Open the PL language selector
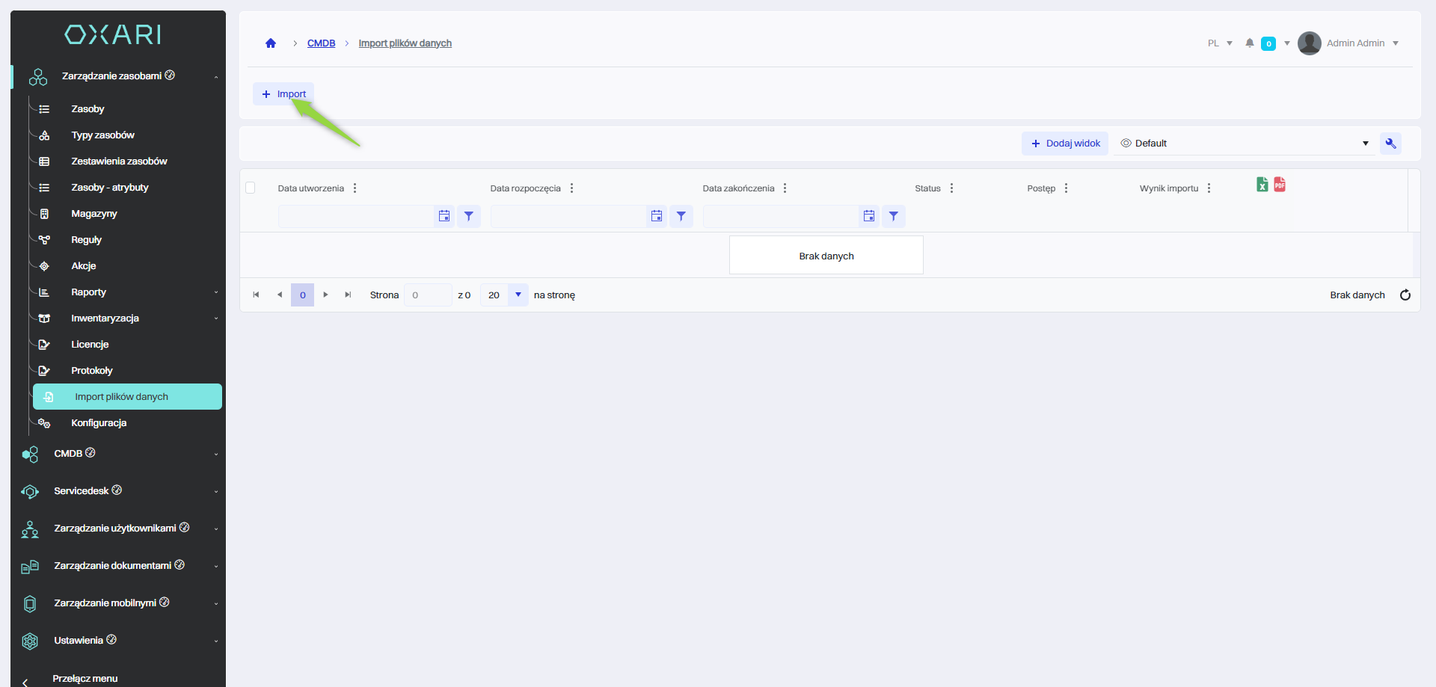Viewport: 1436px width, 687px height. click(1220, 43)
